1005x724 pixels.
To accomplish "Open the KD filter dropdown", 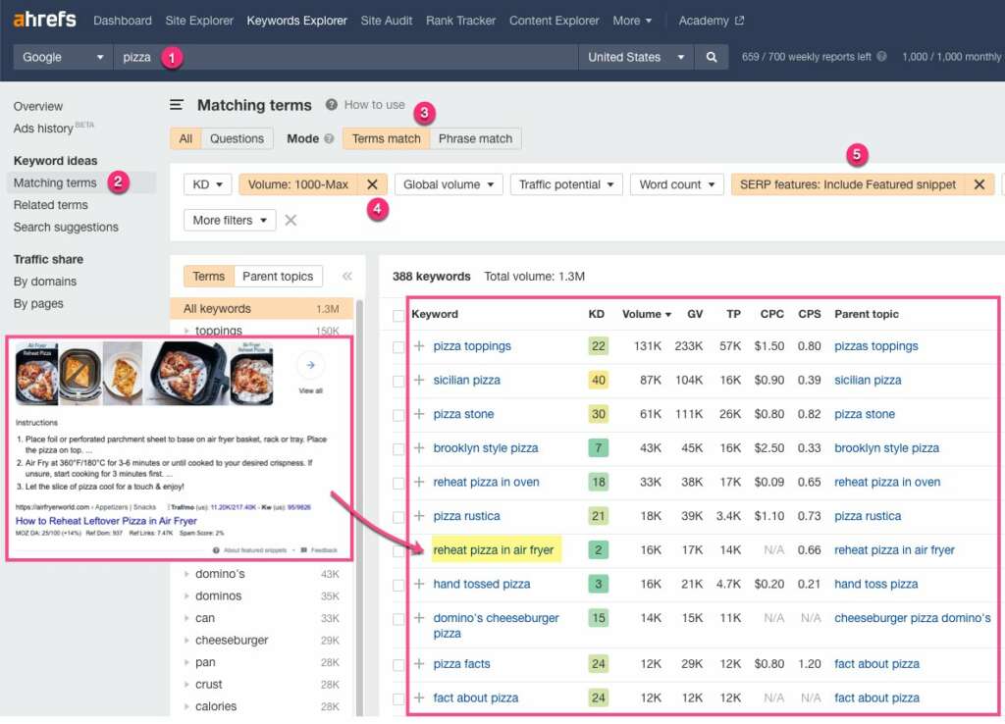I will (x=208, y=184).
